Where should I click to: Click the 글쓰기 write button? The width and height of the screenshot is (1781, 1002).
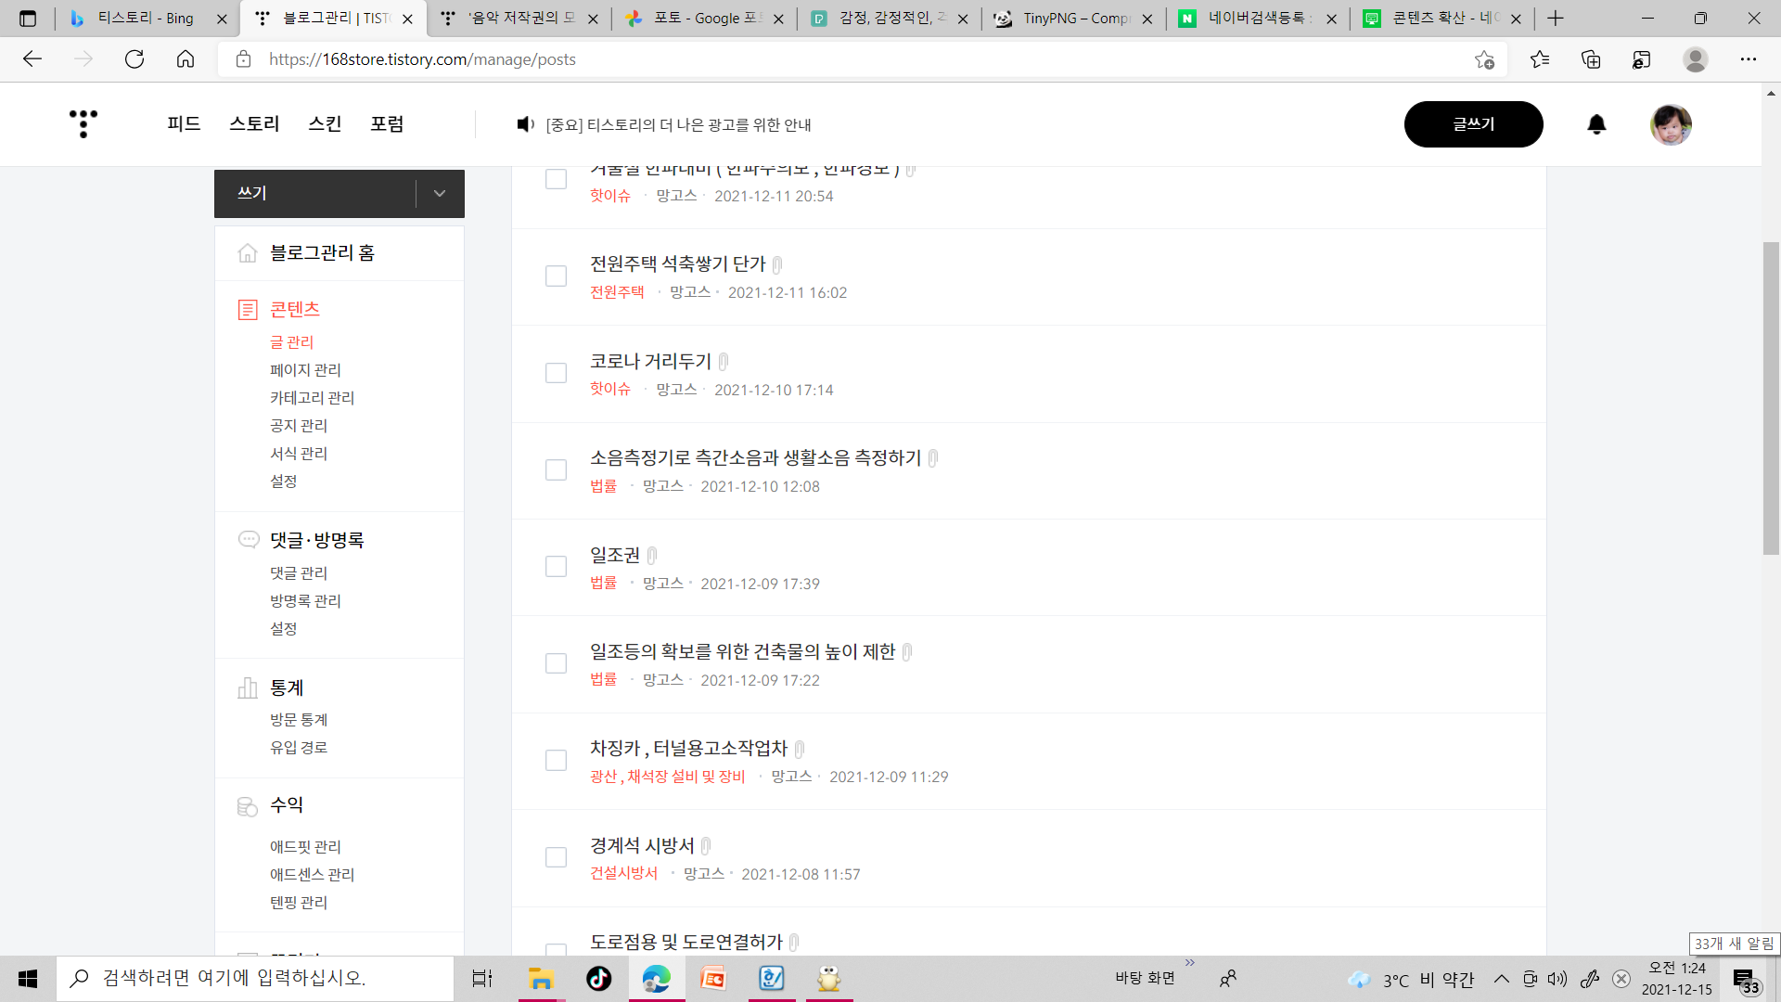tap(1474, 123)
